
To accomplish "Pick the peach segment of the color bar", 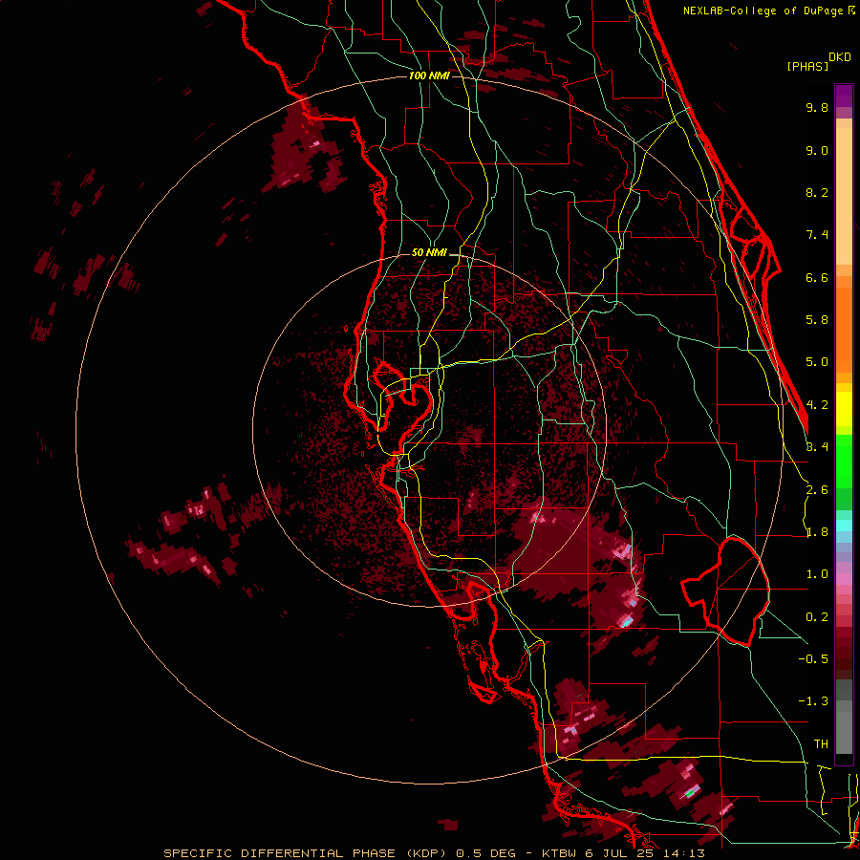I will click(x=844, y=192).
